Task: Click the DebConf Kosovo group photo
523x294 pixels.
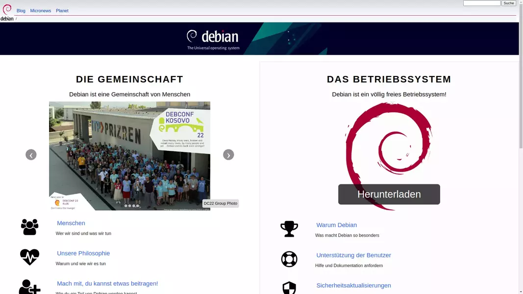Action: tap(129, 156)
